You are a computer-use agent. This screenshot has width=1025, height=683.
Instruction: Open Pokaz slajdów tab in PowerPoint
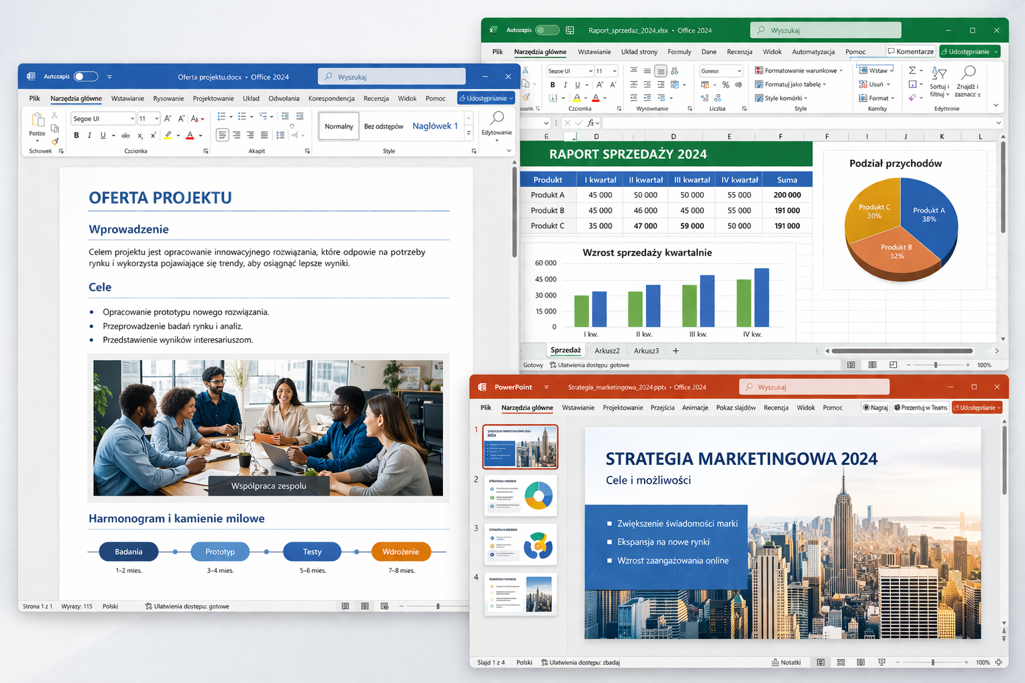(735, 408)
